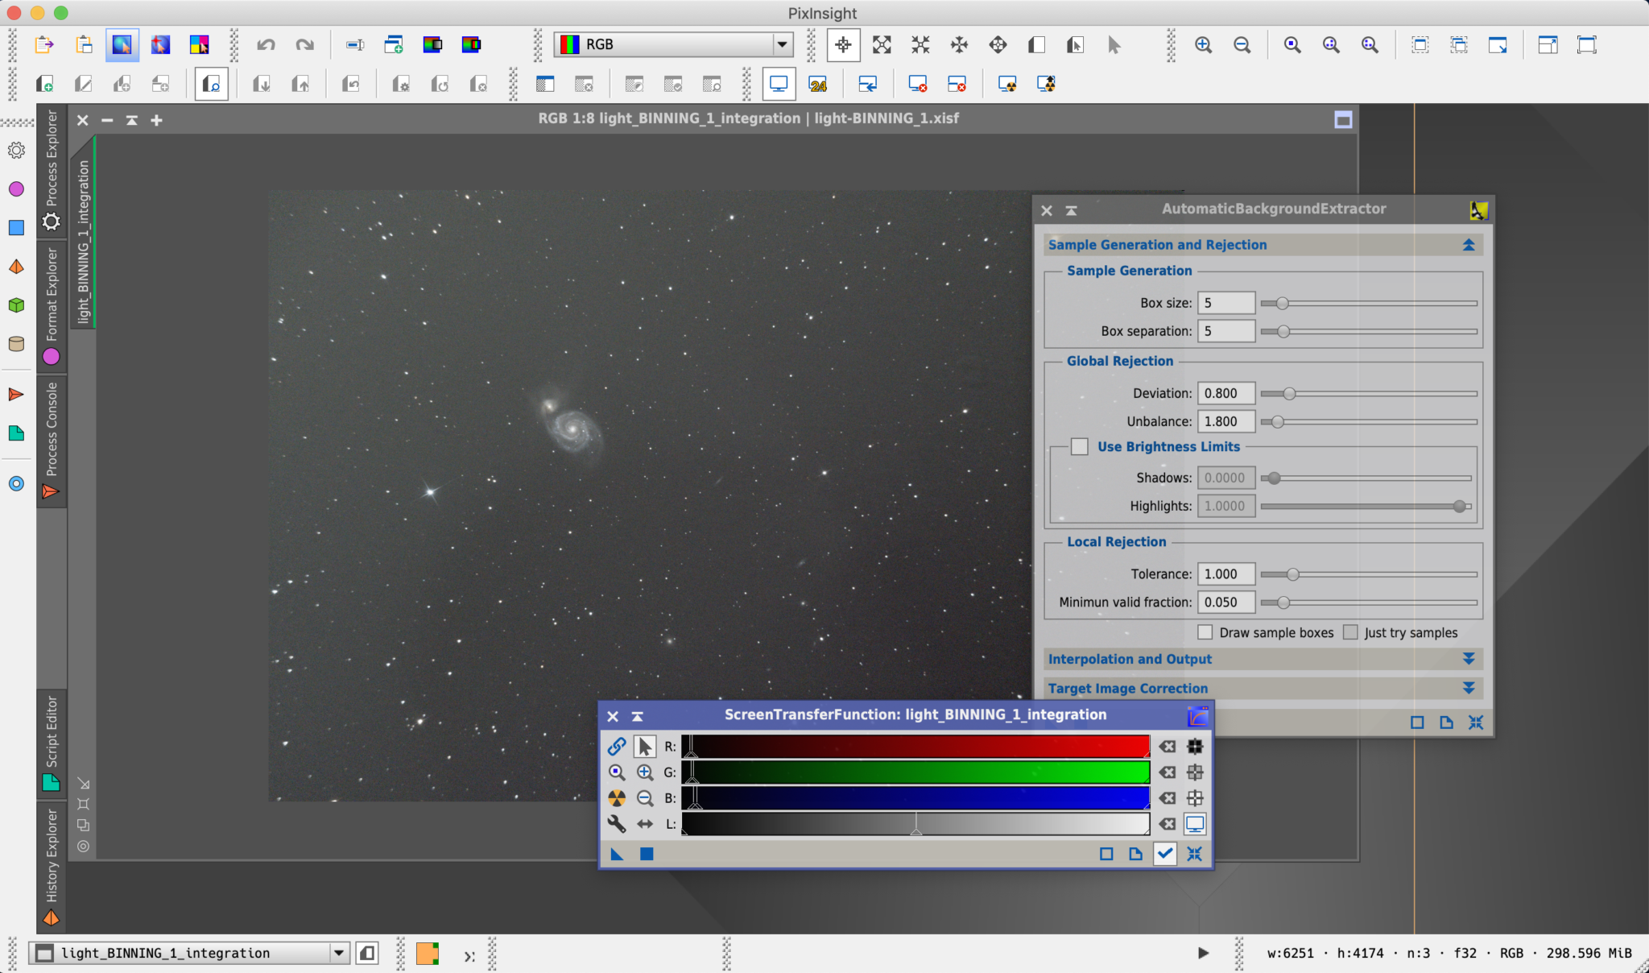Click the ScreenTransferFunction reset icon

click(x=1194, y=854)
